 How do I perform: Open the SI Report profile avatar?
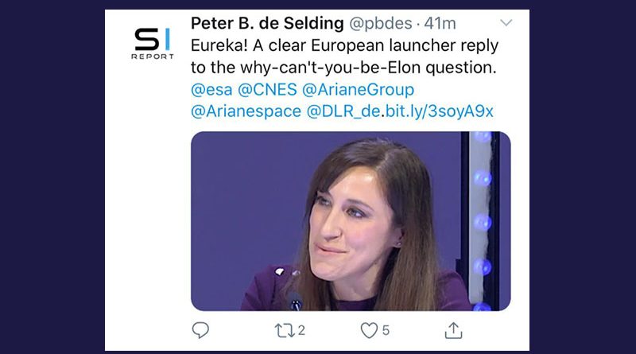click(153, 44)
